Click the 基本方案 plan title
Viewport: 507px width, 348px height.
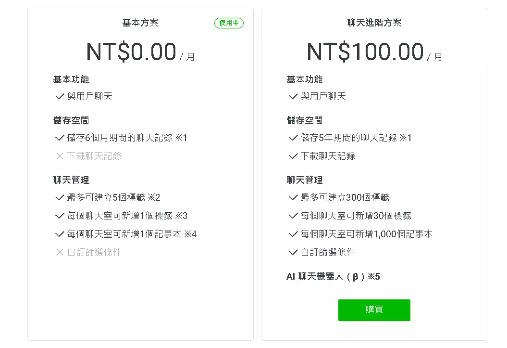click(x=140, y=23)
